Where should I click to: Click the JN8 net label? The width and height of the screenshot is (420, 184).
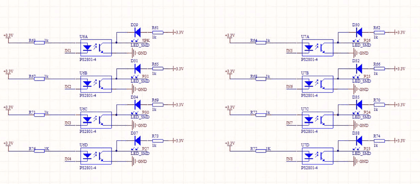point(289,159)
